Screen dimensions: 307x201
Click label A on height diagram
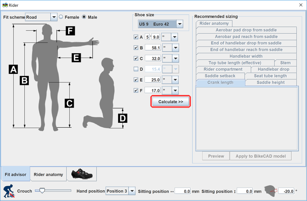point(13,69)
